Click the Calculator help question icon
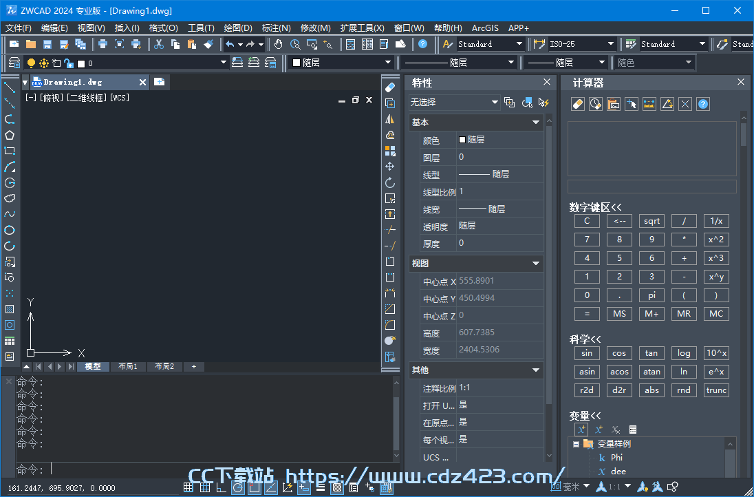 coord(703,104)
